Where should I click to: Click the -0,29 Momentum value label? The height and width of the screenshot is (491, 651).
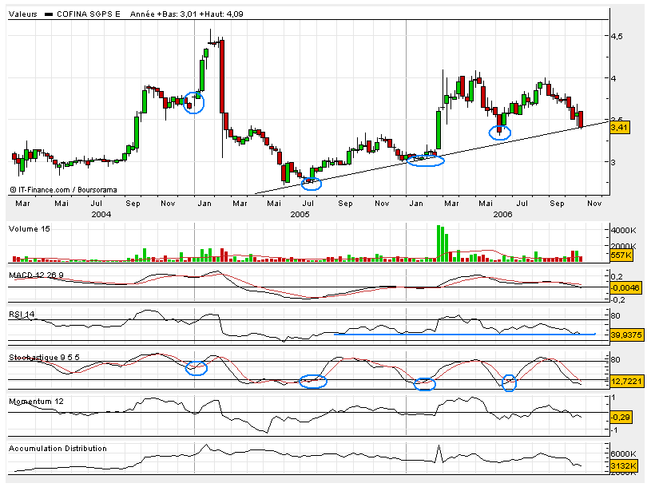coord(621,417)
